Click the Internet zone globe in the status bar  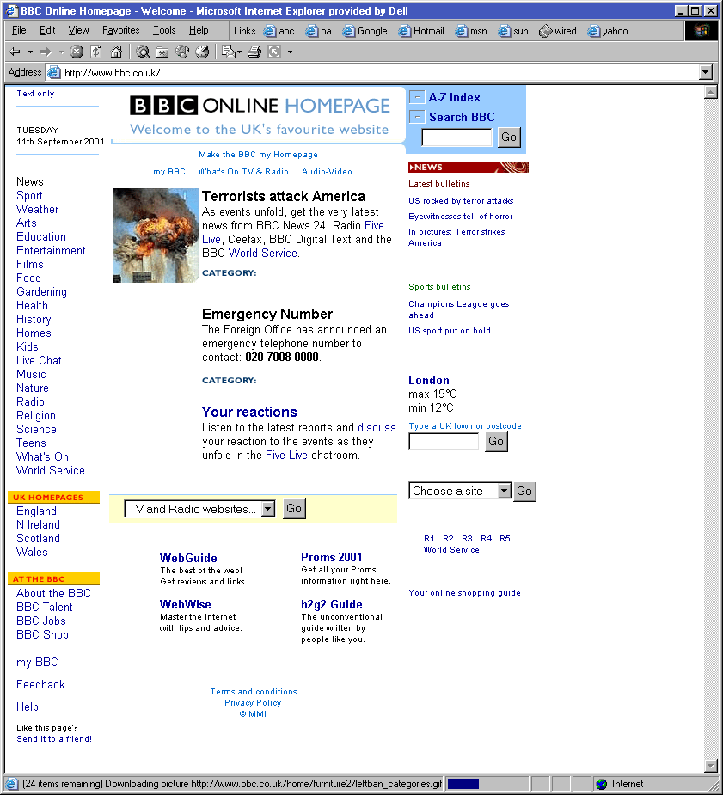point(602,784)
